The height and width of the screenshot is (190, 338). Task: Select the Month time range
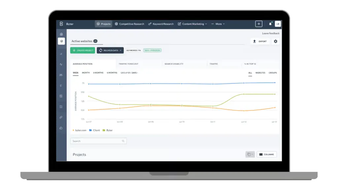pos(86,73)
